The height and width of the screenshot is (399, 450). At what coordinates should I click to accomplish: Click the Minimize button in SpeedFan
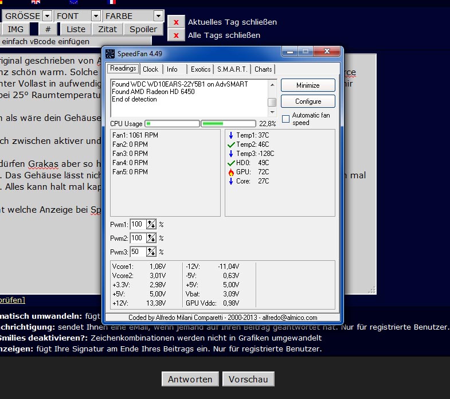click(308, 85)
